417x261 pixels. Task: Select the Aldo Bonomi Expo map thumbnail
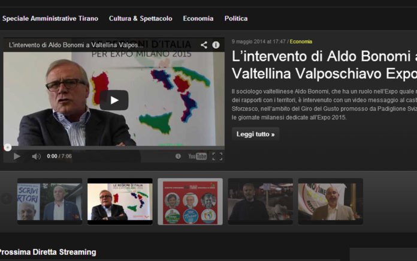pyautogui.click(x=120, y=202)
